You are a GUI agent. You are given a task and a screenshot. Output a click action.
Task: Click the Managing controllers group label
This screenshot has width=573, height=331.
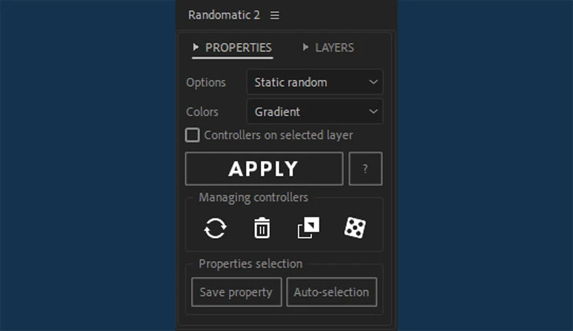coord(253,197)
